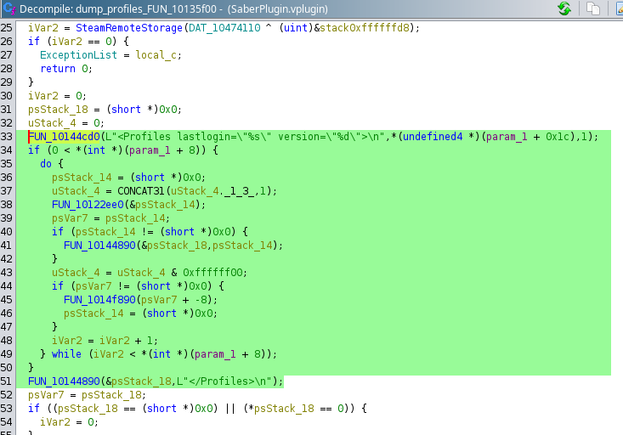Click iVar2 on line 54

point(55,422)
